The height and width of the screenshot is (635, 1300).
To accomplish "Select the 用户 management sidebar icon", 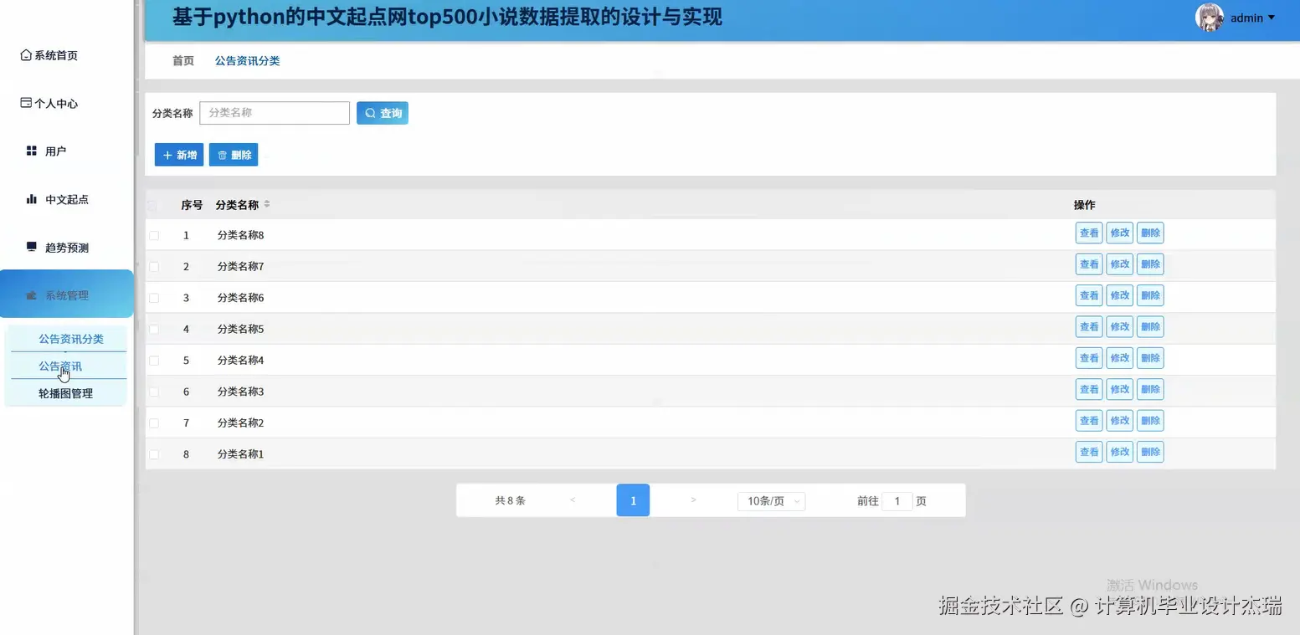I will coord(30,151).
